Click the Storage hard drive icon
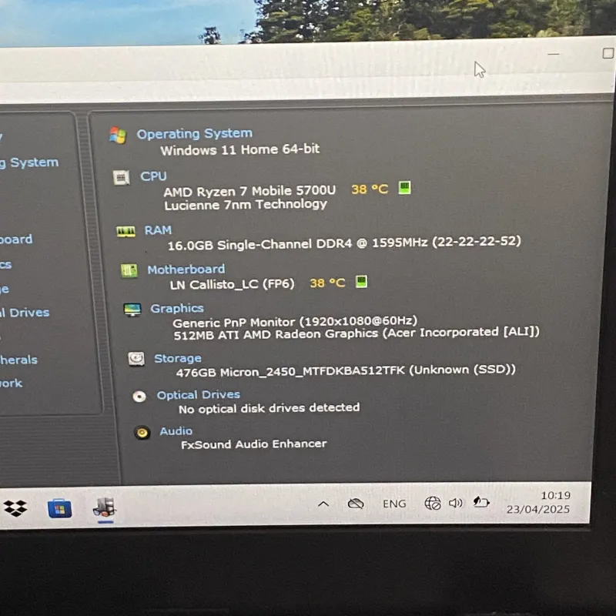 [x=136, y=359]
